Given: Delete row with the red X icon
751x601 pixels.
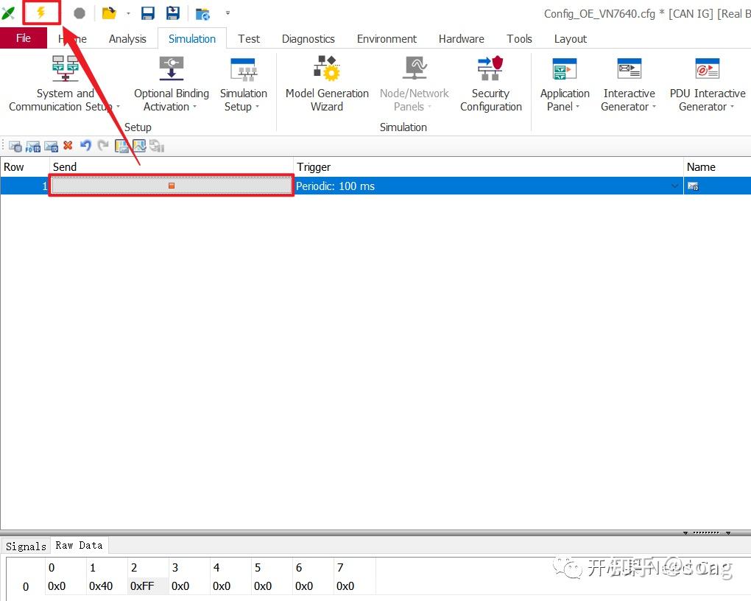Looking at the screenshot, I should point(68,145).
